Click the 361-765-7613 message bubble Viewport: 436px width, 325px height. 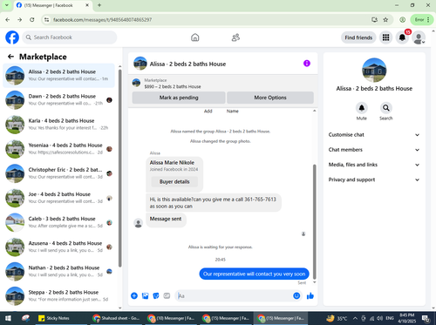pyautogui.click(x=214, y=203)
